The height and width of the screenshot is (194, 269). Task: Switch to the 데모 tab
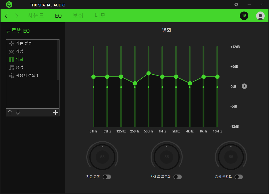[x=100, y=16]
